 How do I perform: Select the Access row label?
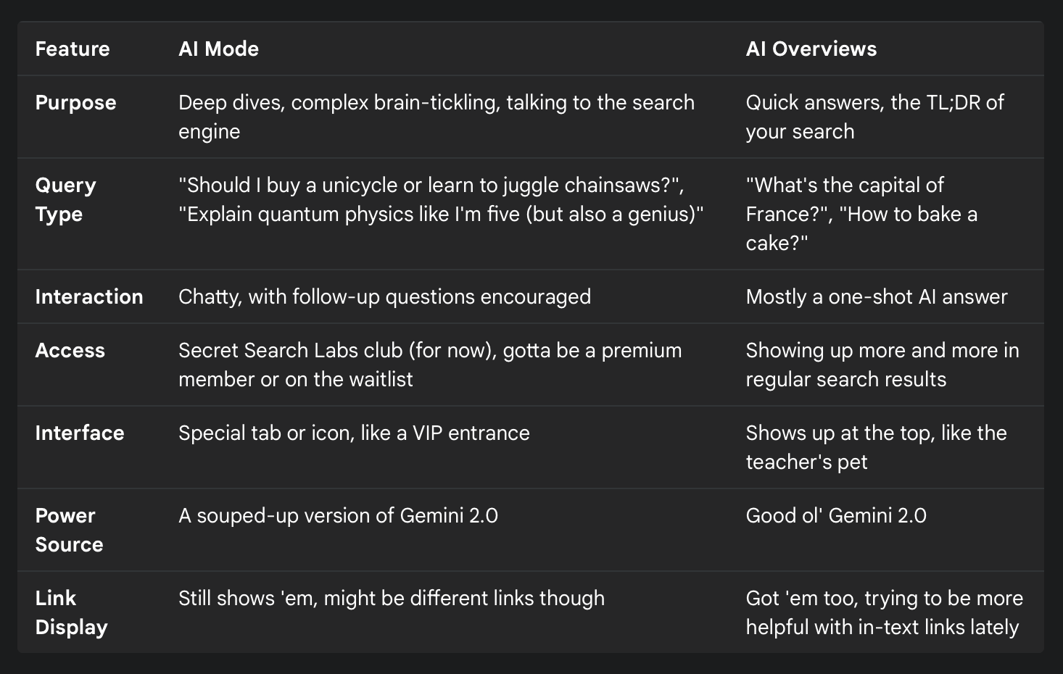(70, 350)
